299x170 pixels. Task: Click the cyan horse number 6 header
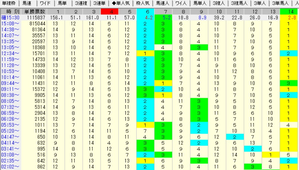pos(145,11)
